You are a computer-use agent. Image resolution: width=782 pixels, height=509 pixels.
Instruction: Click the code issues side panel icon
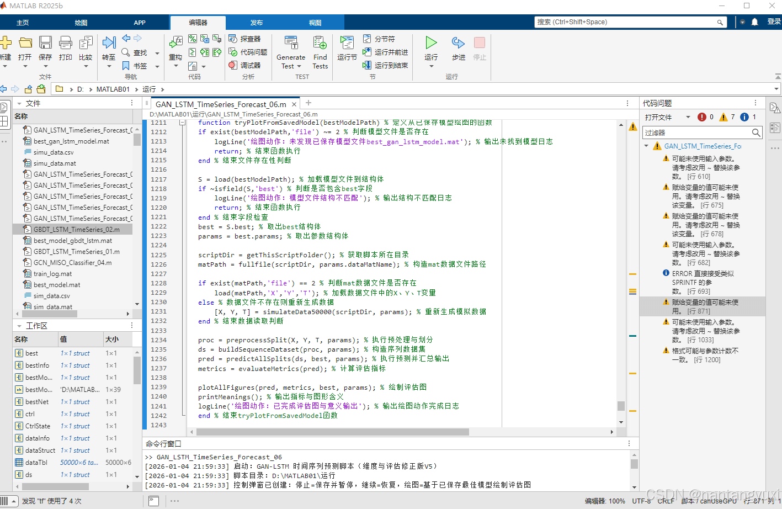774,108
